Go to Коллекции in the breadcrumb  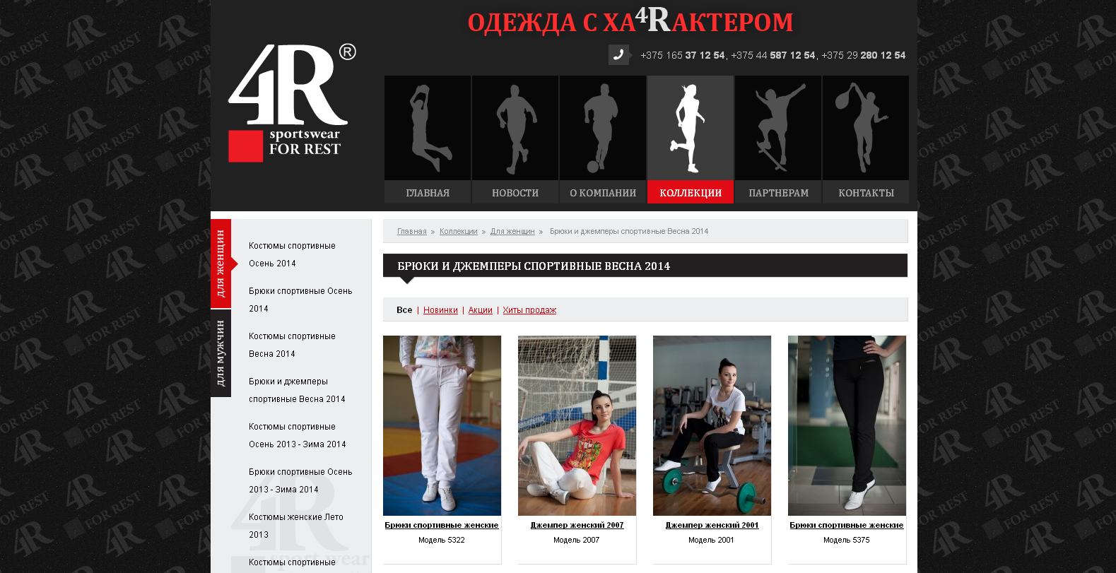[x=459, y=231]
